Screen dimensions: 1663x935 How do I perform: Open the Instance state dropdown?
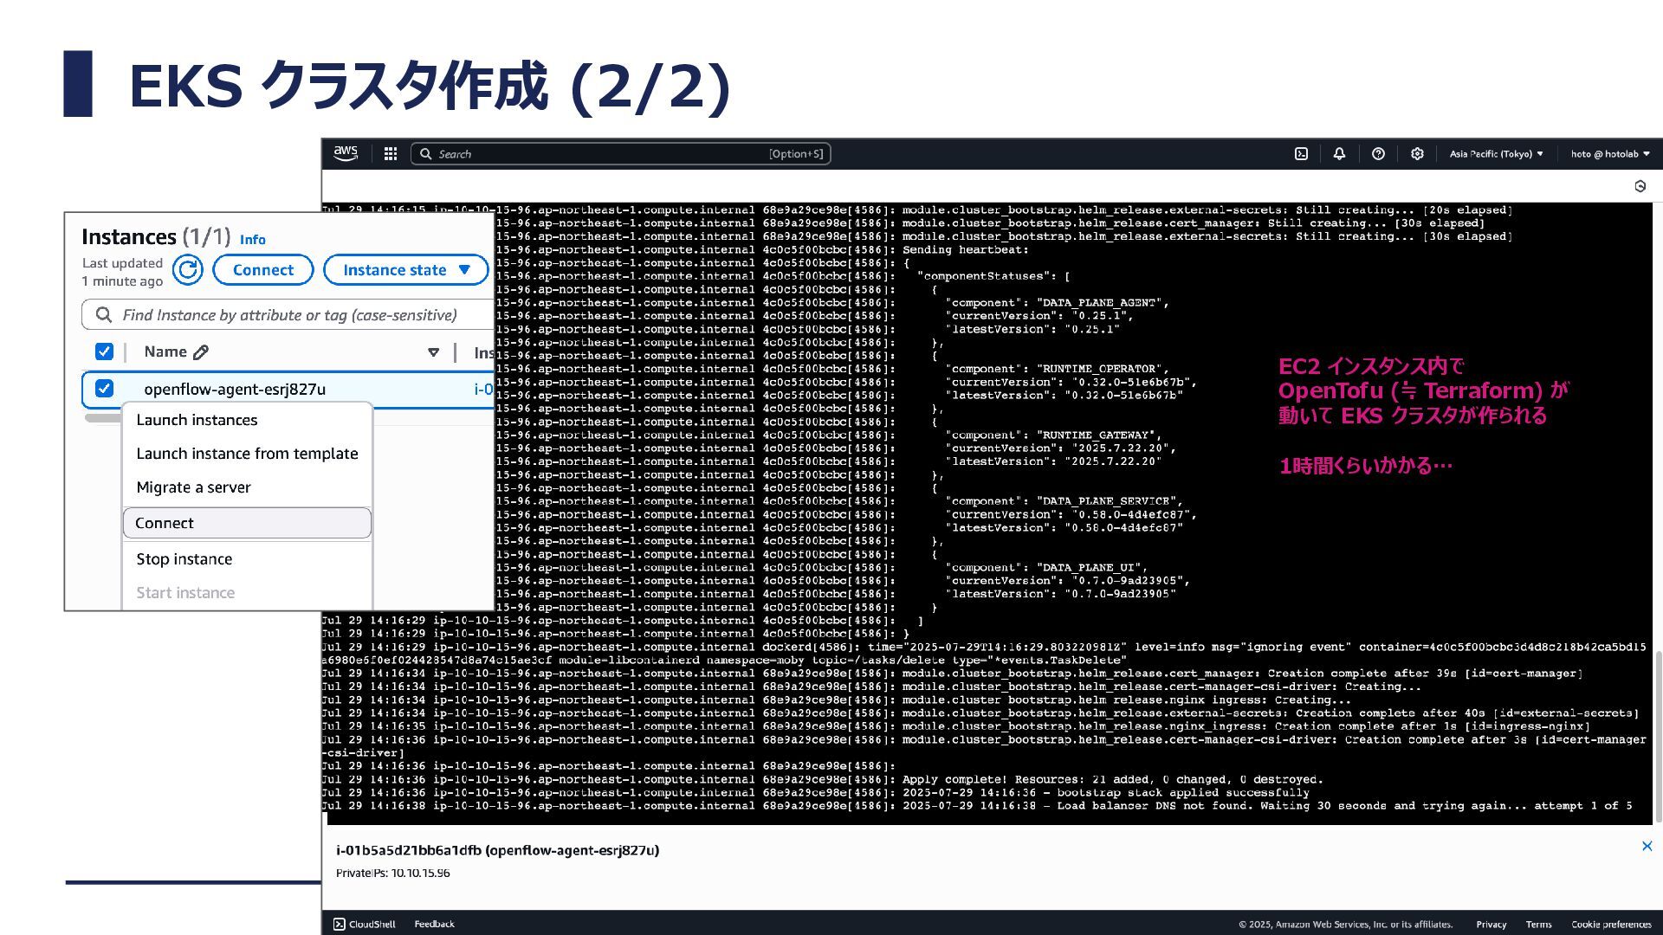405,270
